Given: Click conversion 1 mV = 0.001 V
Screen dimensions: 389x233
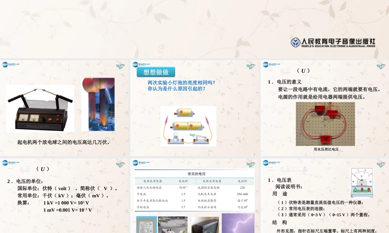Looking at the screenshot, I should [x=67, y=210].
